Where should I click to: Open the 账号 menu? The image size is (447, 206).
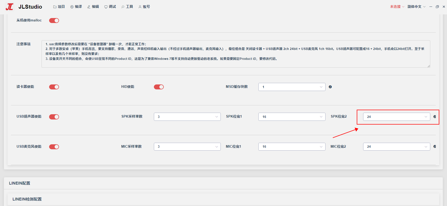(144, 7)
